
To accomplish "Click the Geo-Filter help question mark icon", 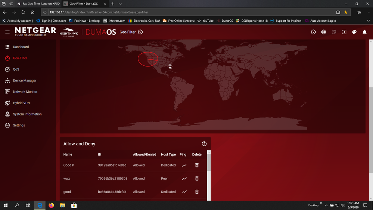I will pos(140,32).
